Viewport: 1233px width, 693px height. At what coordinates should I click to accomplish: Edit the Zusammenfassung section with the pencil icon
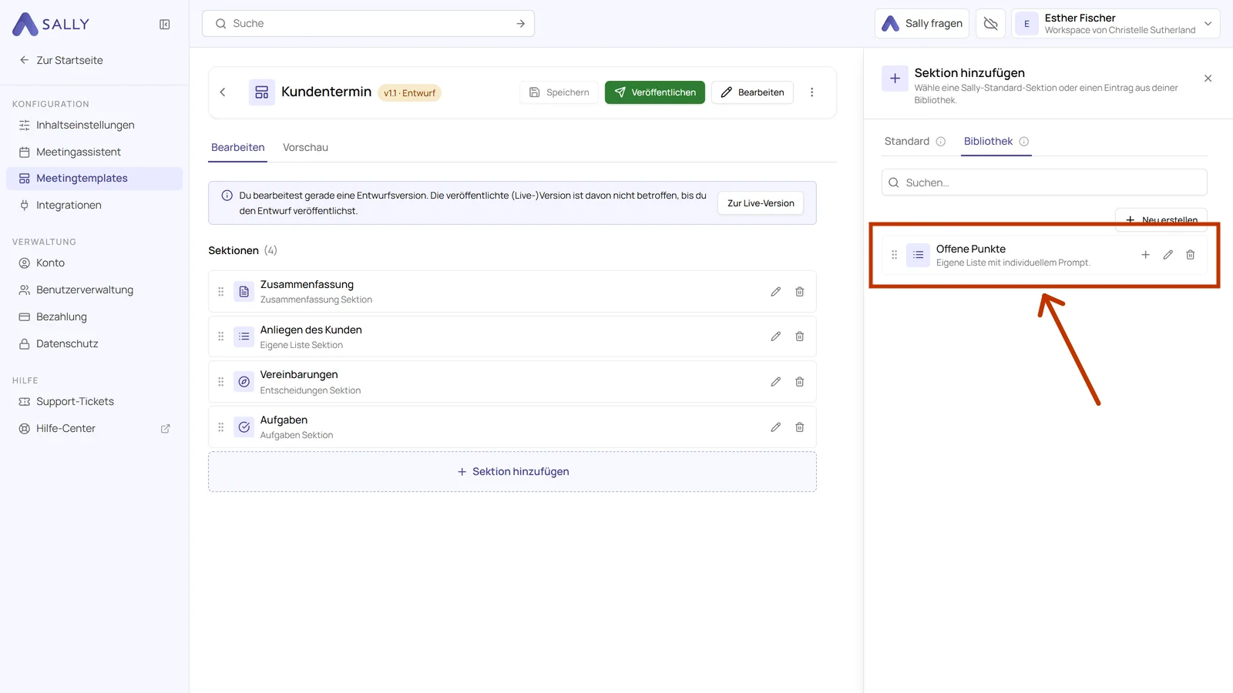click(x=776, y=292)
